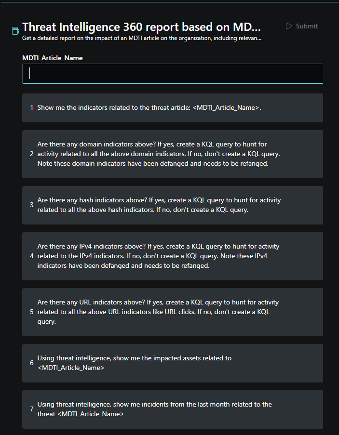Select the incidents from last month prompt

coord(173,409)
